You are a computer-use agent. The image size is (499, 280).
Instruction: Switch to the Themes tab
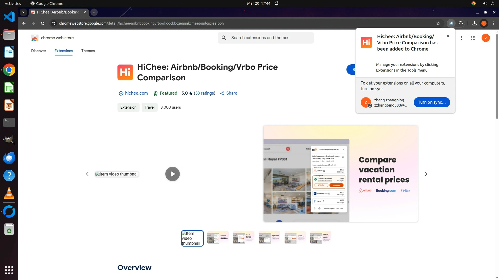coord(88,51)
